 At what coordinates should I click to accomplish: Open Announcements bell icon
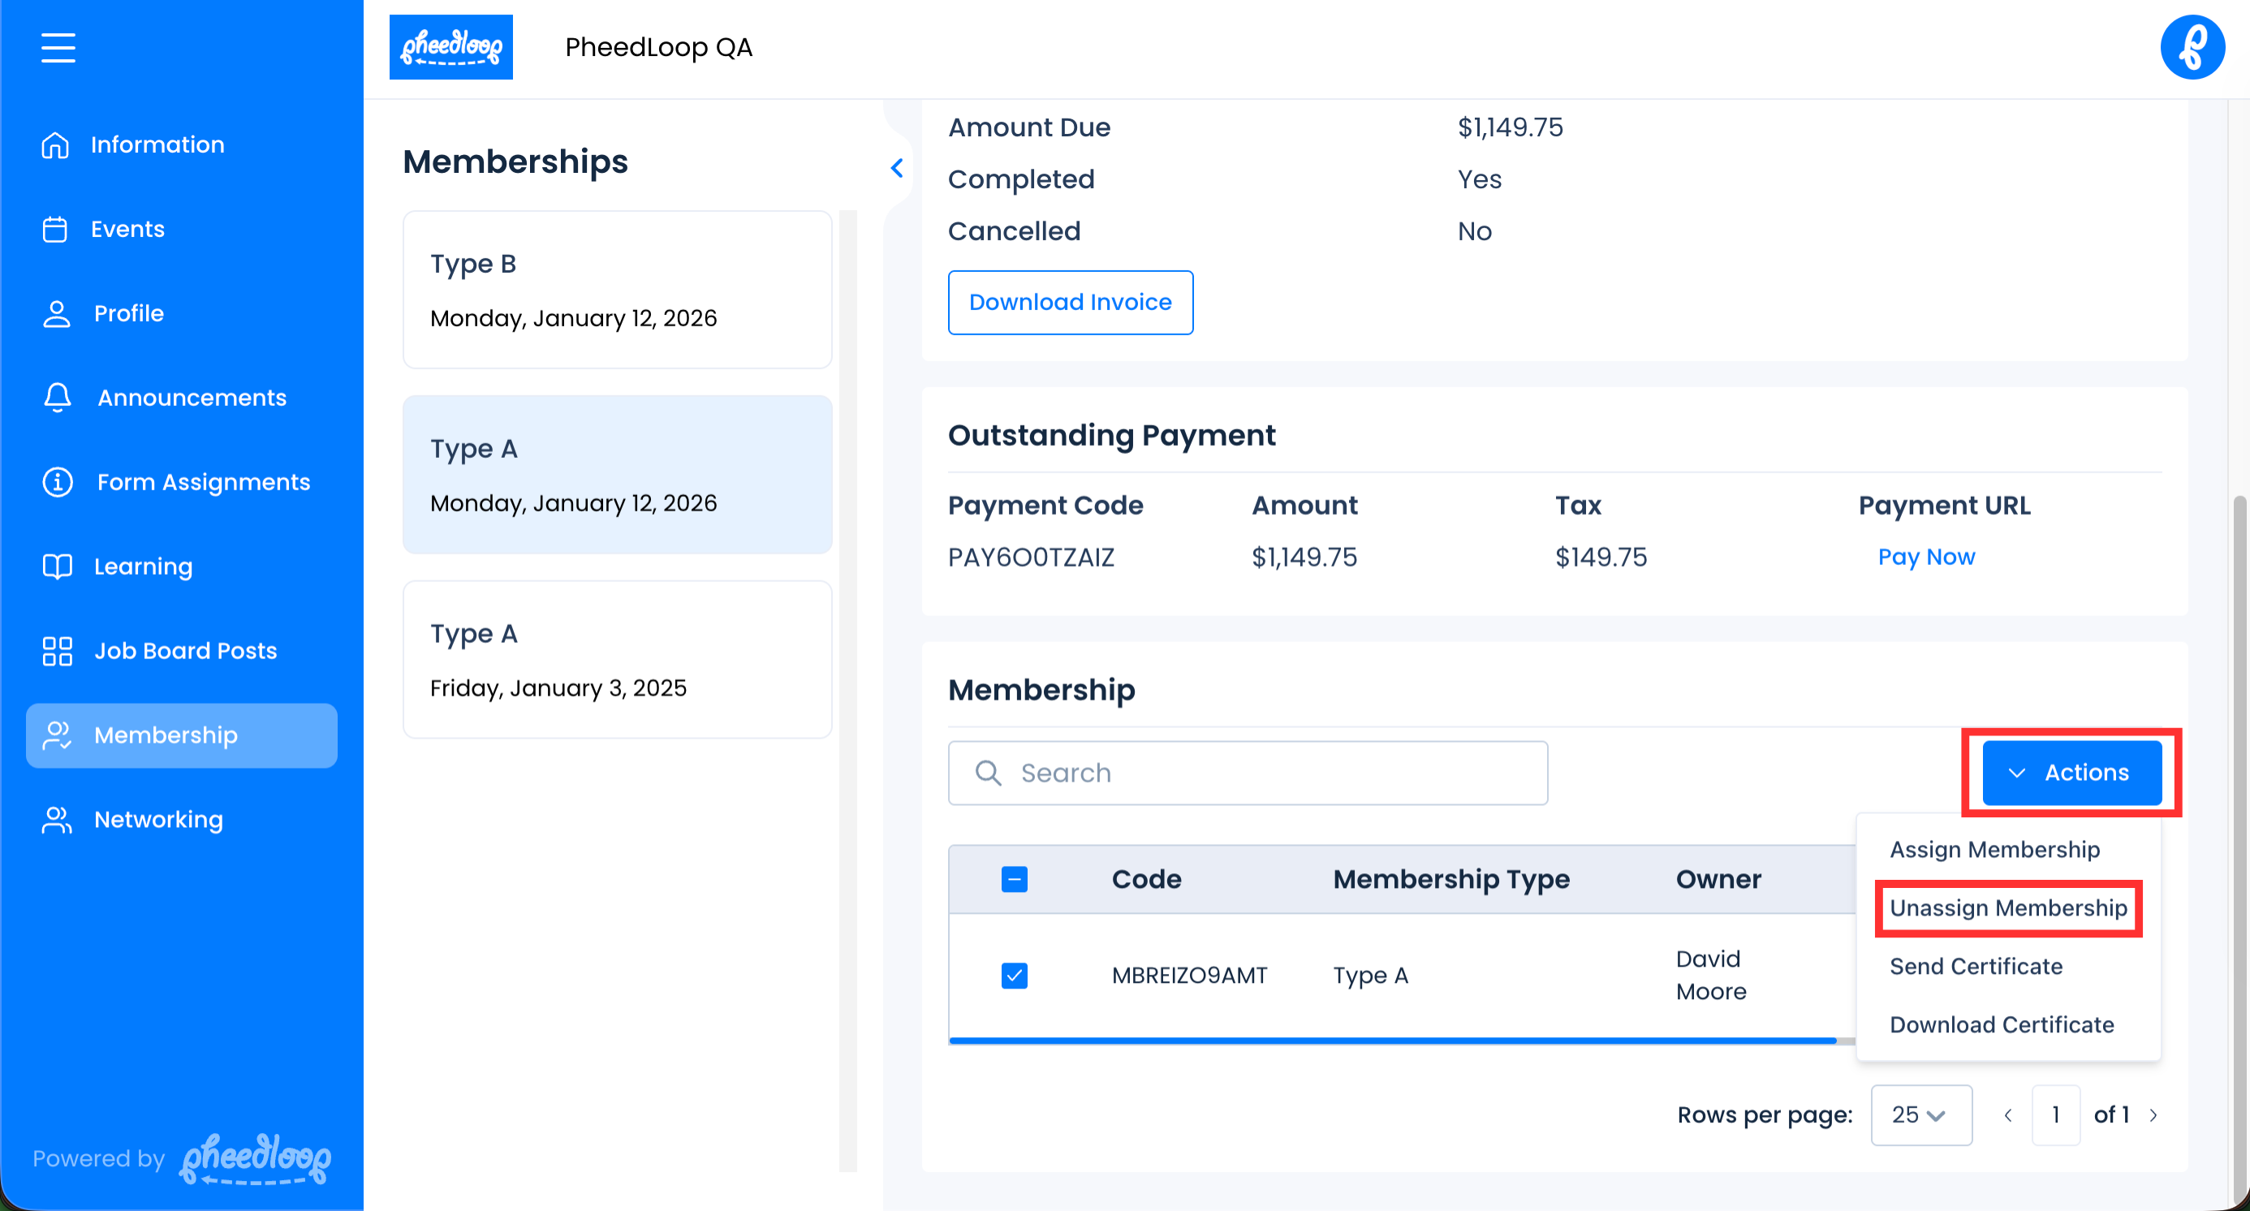(58, 399)
